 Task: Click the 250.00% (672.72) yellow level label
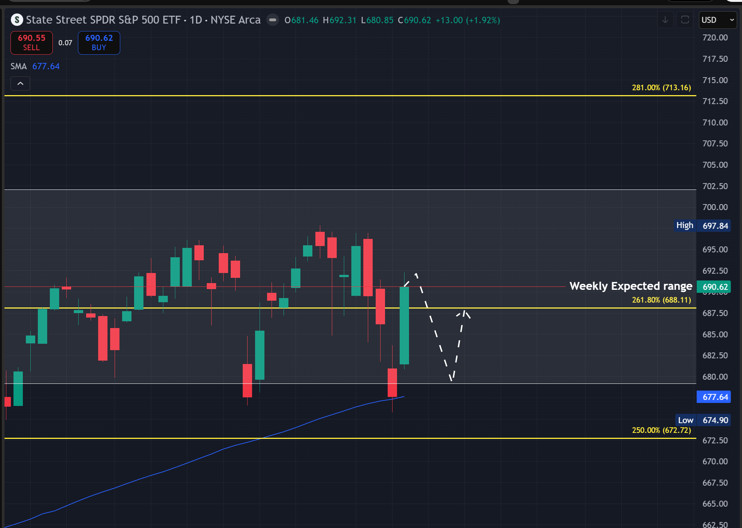point(661,430)
